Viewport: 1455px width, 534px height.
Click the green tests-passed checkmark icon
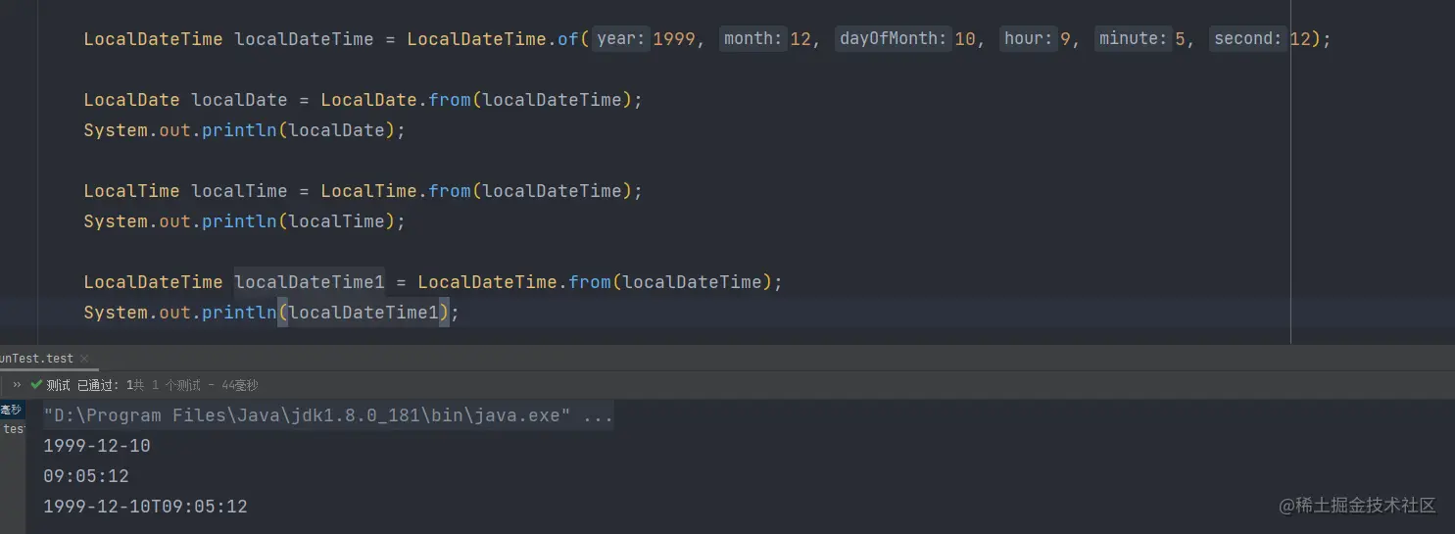point(36,385)
